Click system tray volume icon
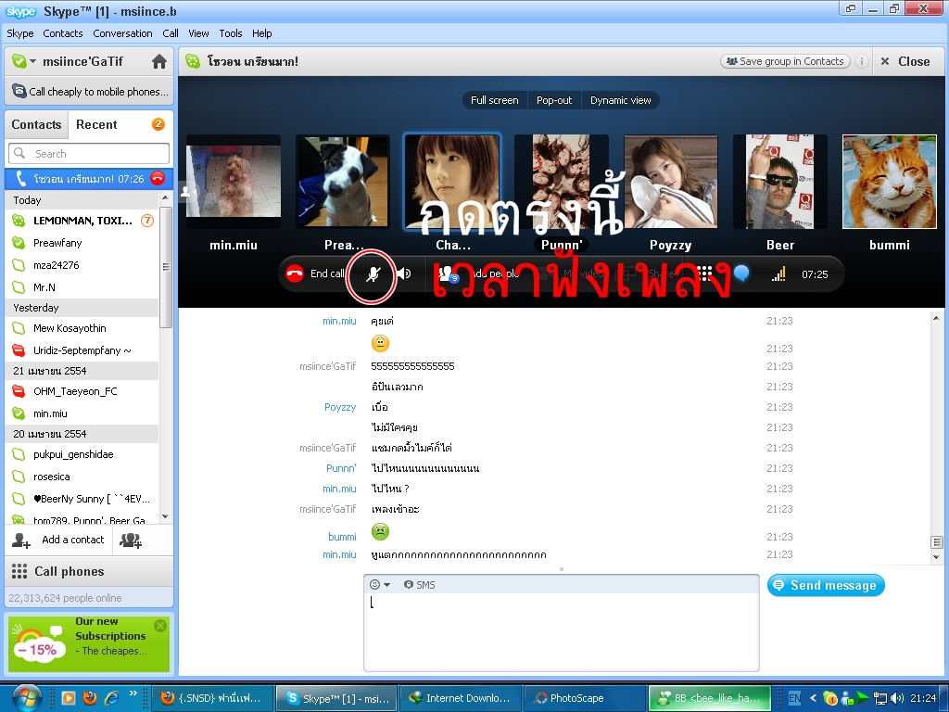Image resolution: width=949 pixels, height=712 pixels. [x=897, y=698]
